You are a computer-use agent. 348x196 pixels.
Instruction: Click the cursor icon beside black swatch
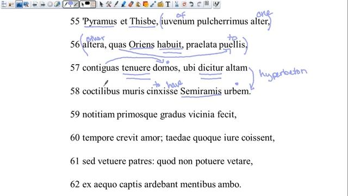click(83, 4)
